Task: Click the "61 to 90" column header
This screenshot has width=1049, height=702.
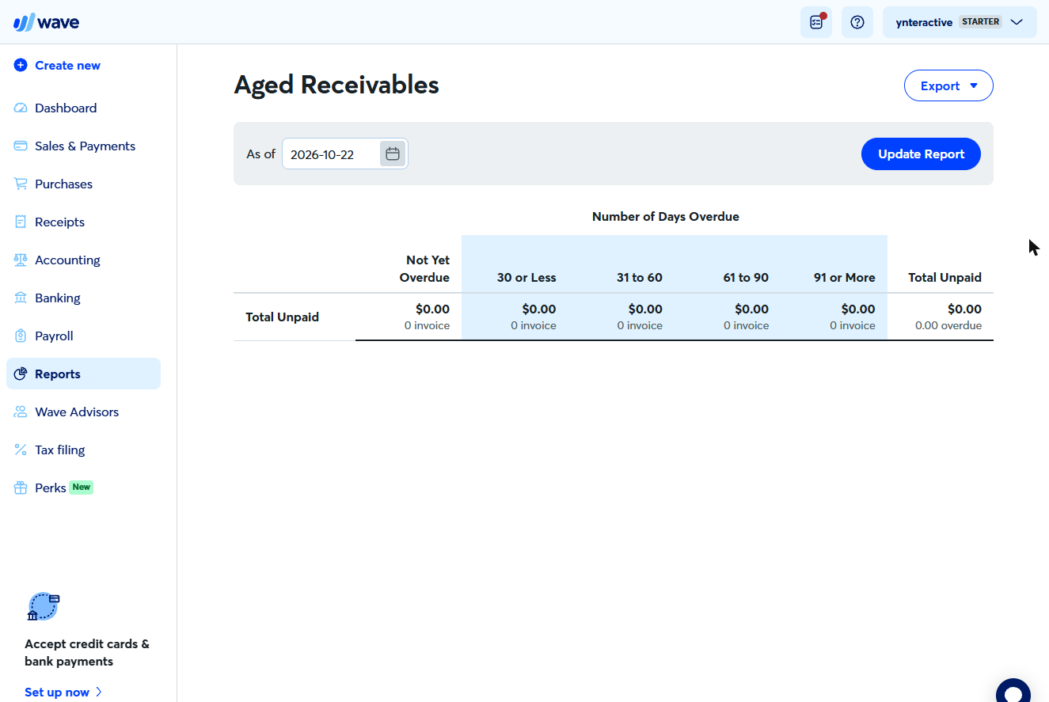Action: click(x=746, y=278)
